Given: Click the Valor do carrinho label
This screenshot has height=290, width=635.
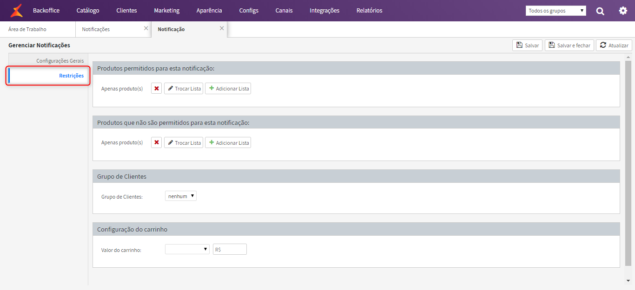Looking at the screenshot, I should (121, 250).
